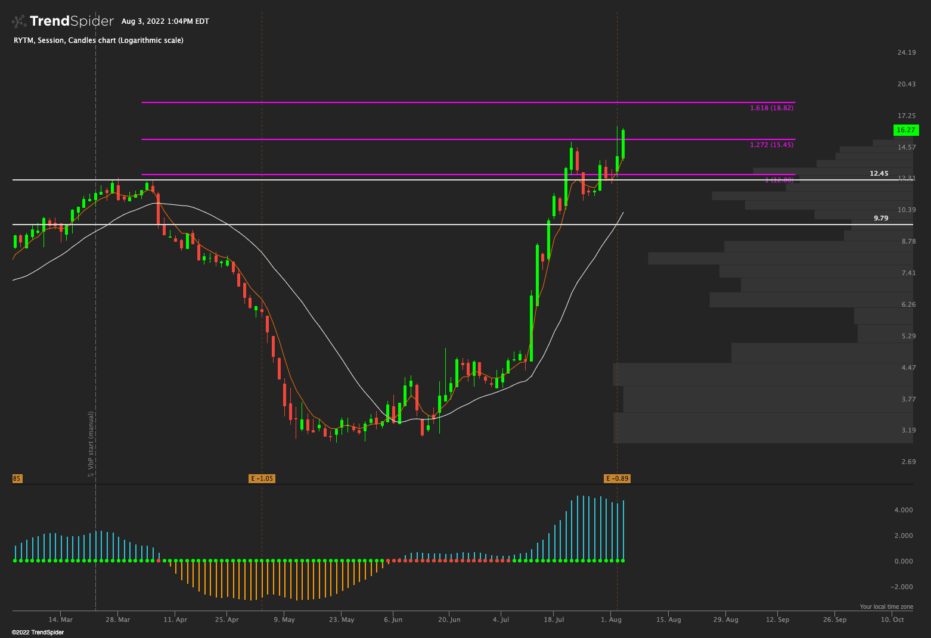The image size is (931, 638).
Task: Click the E -1.05 earnings marker
Action: (262, 478)
